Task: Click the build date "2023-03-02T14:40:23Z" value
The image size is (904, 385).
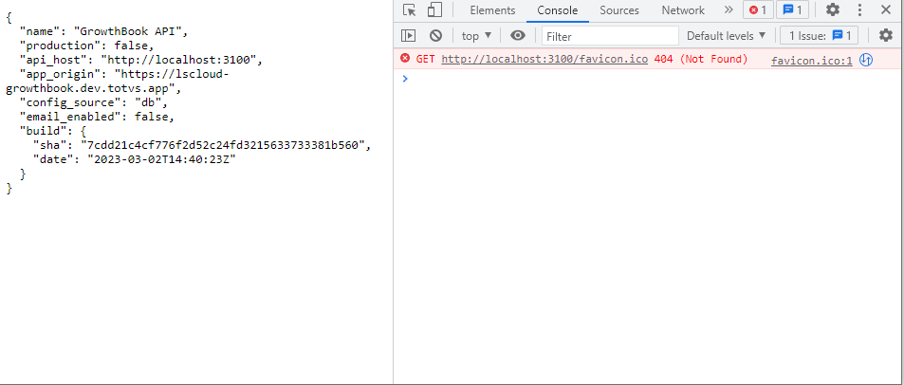Action: click(161, 159)
